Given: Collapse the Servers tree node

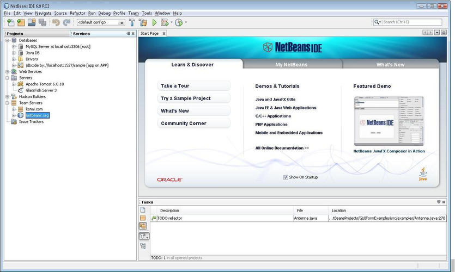Looking at the screenshot, I should click(x=7, y=78).
